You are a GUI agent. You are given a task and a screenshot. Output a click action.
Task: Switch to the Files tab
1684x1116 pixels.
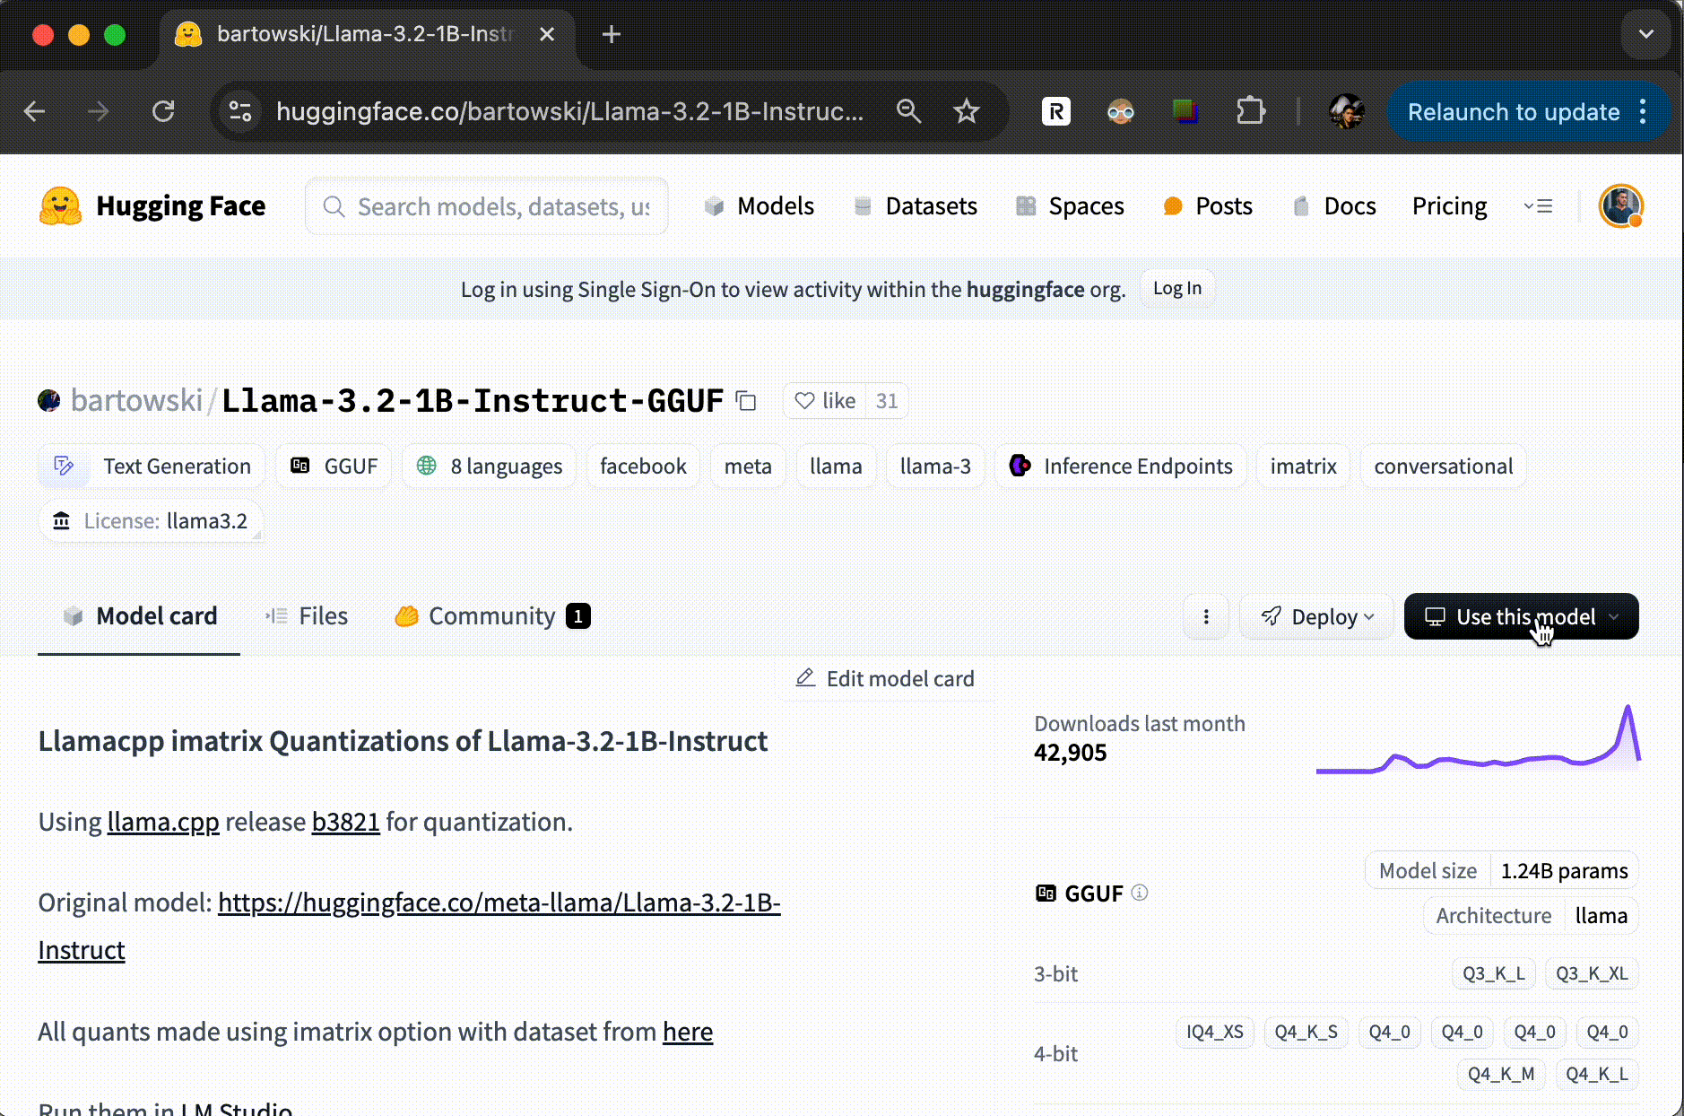click(307, 616)
